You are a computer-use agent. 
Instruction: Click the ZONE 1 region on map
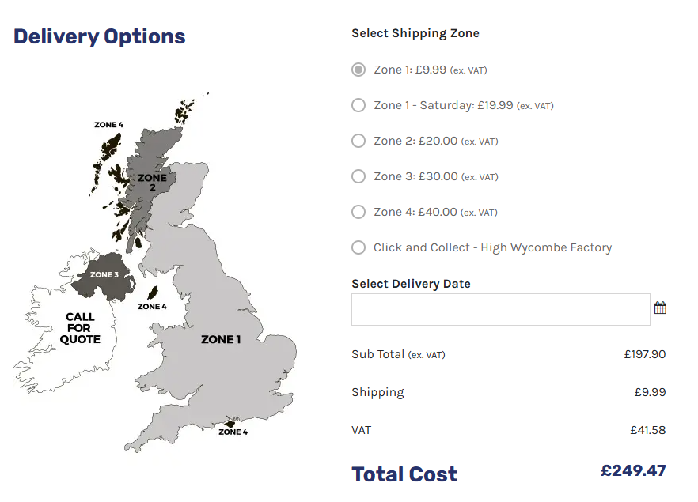click(221, 339)
